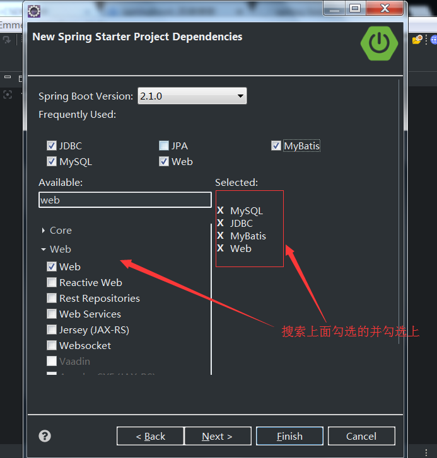The image size is (437, 458).
Task: Click the Next button
Action: tap(218, 436)
